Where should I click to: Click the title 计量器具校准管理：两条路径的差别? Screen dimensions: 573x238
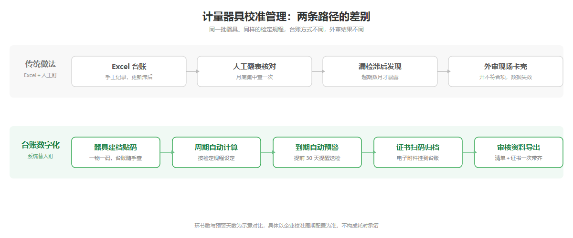pos(286,17)
